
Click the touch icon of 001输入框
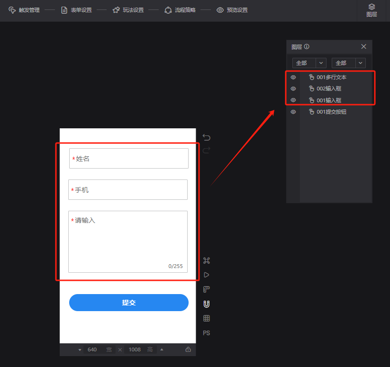point(311,100)
